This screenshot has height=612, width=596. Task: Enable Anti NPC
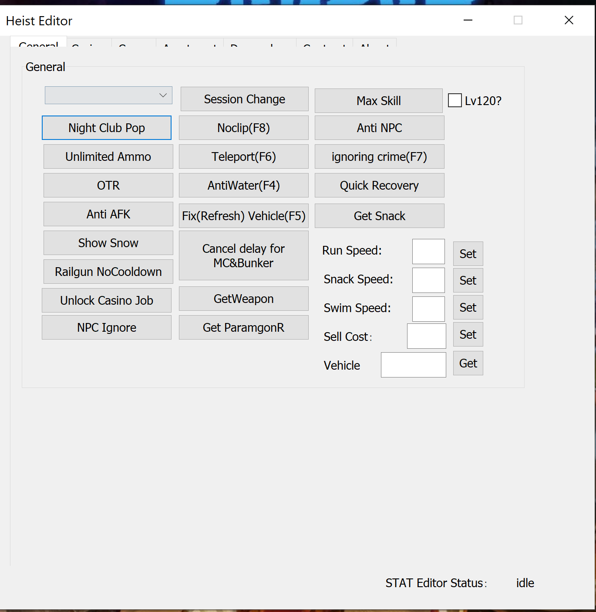pos(380,128)
